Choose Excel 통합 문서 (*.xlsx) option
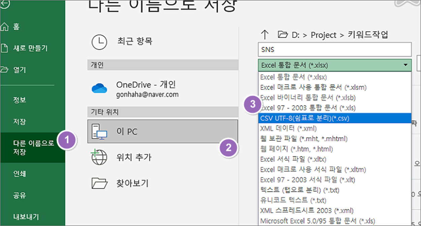The width and height of the screenshot is (421, 226). click(335, 77)
